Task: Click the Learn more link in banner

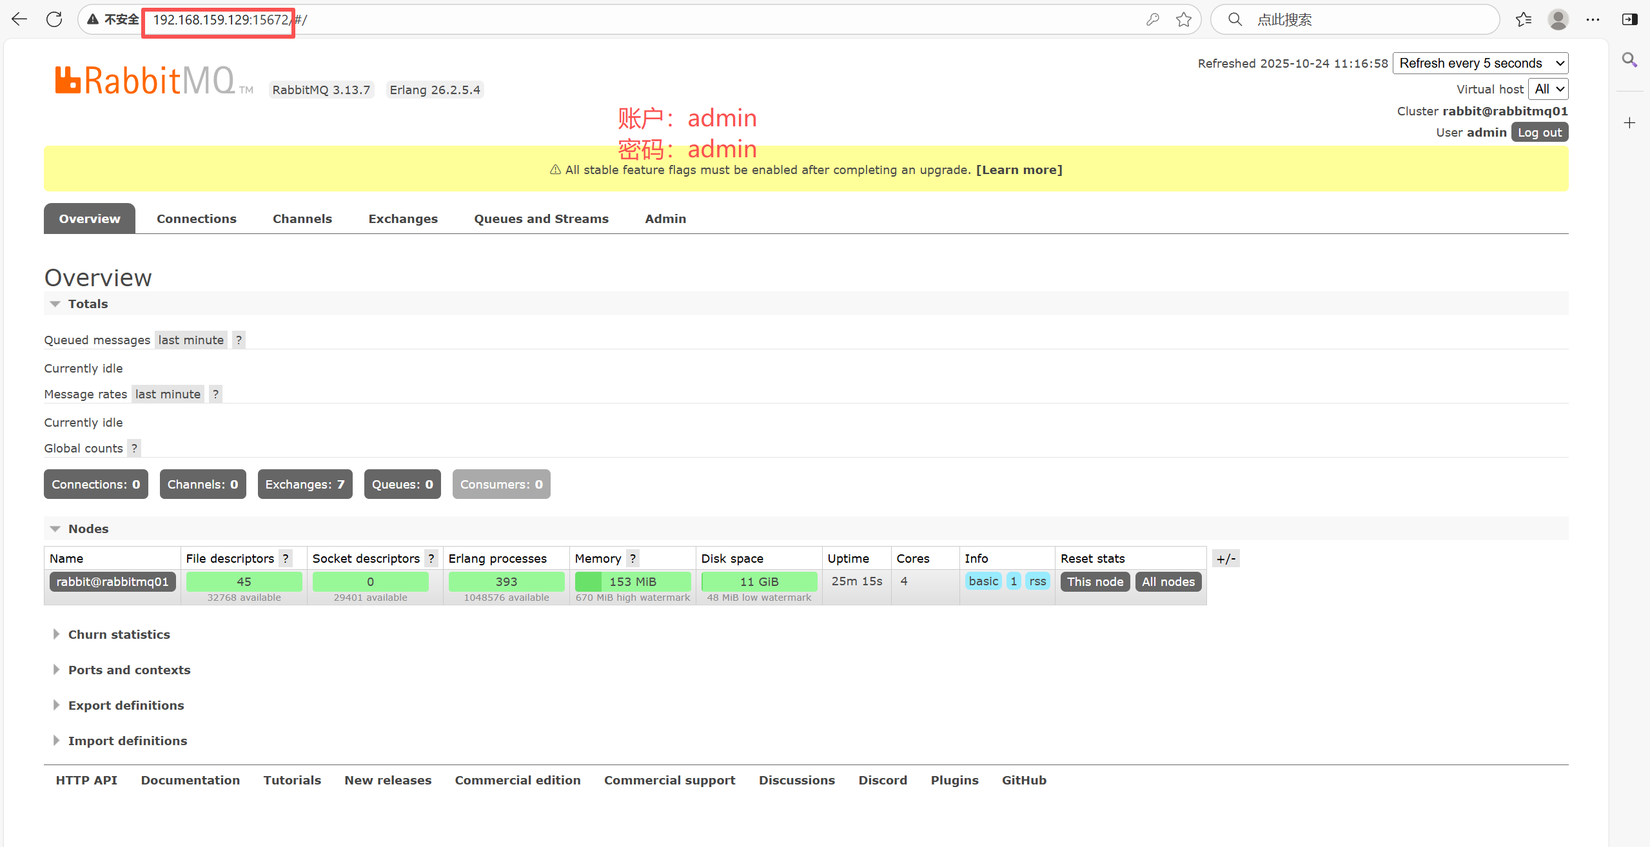Action: click(x=1019, y=170)
